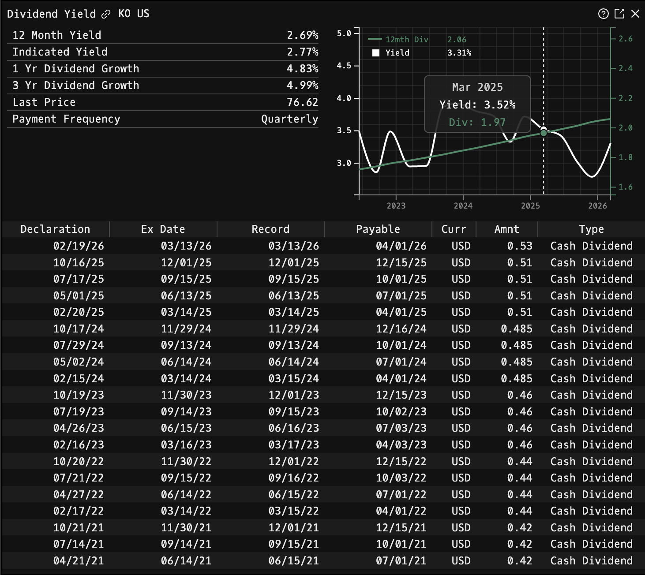Screen dimensions: 645x575
Task: Click record date 09/15/25
Action: point(294,279)
